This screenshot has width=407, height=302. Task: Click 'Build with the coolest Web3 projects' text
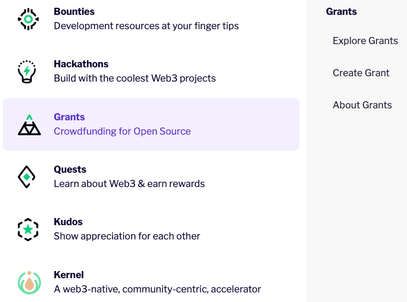pos(134,78)
